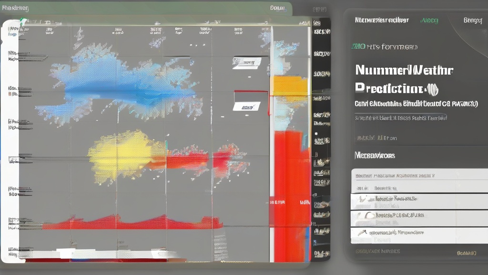Click the striped globe icon beside the panel title
The image size is (488, 275).
[x=433, y=89]
